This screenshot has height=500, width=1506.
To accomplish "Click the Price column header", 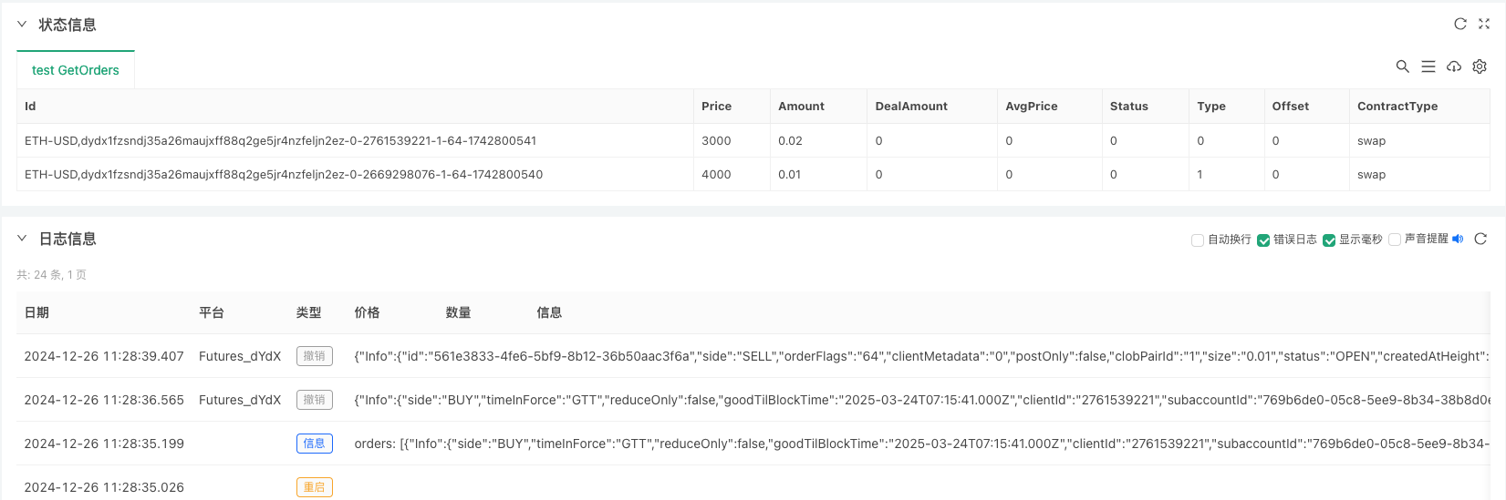I will (x=717, y=107).
